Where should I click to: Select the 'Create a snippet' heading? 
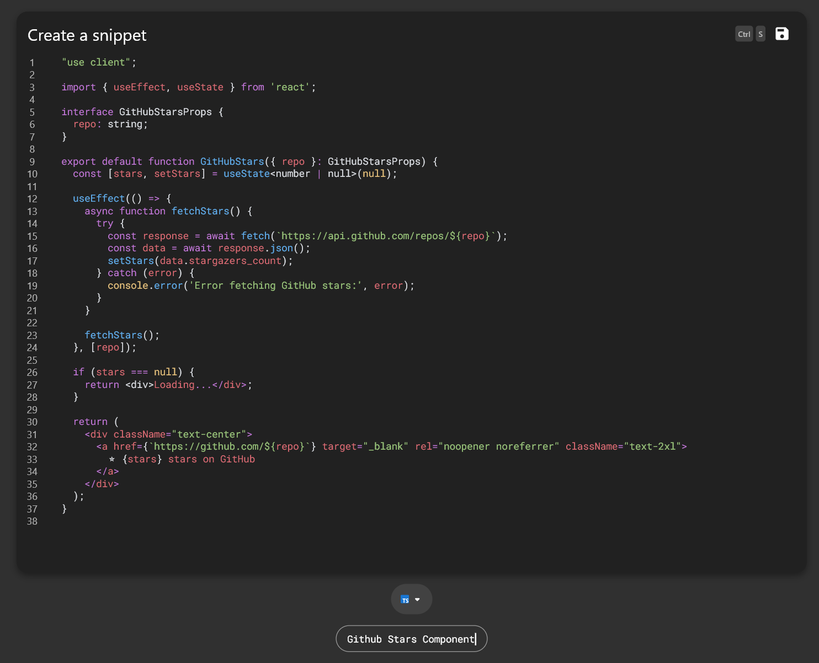[x=87, y=35]
